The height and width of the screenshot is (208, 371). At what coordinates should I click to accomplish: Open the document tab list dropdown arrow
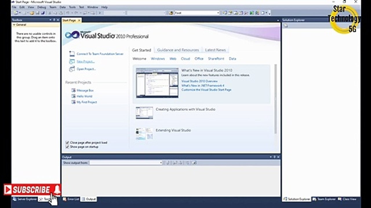278,20
